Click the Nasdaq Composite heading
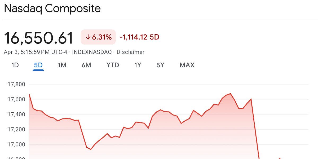This screenshot has height=159, width=318. 52,9
